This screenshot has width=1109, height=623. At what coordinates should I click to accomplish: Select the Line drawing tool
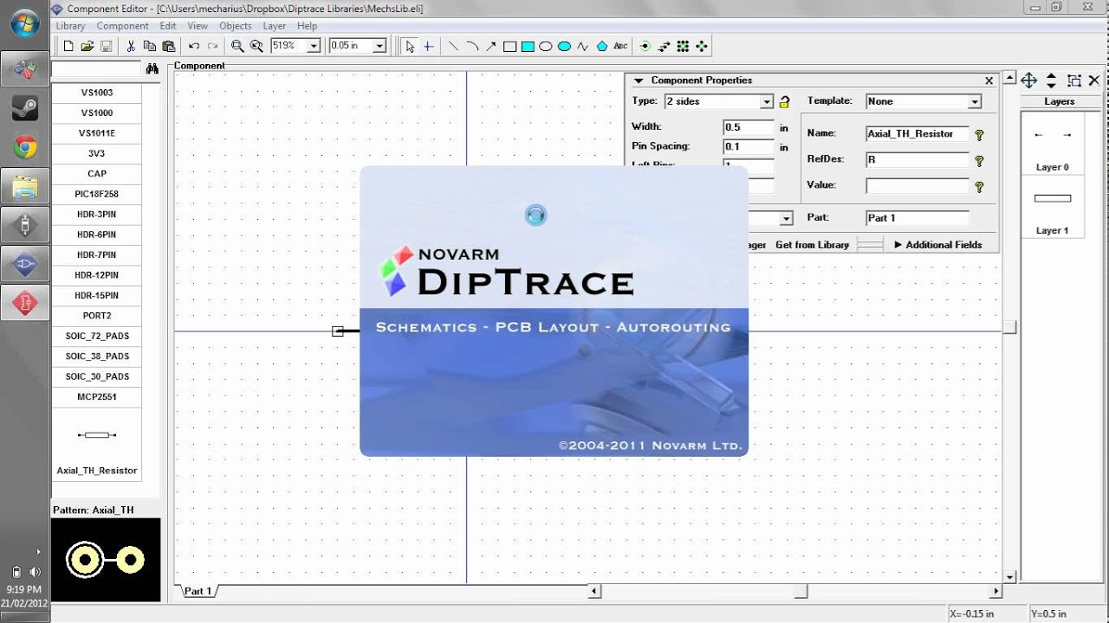453,46
